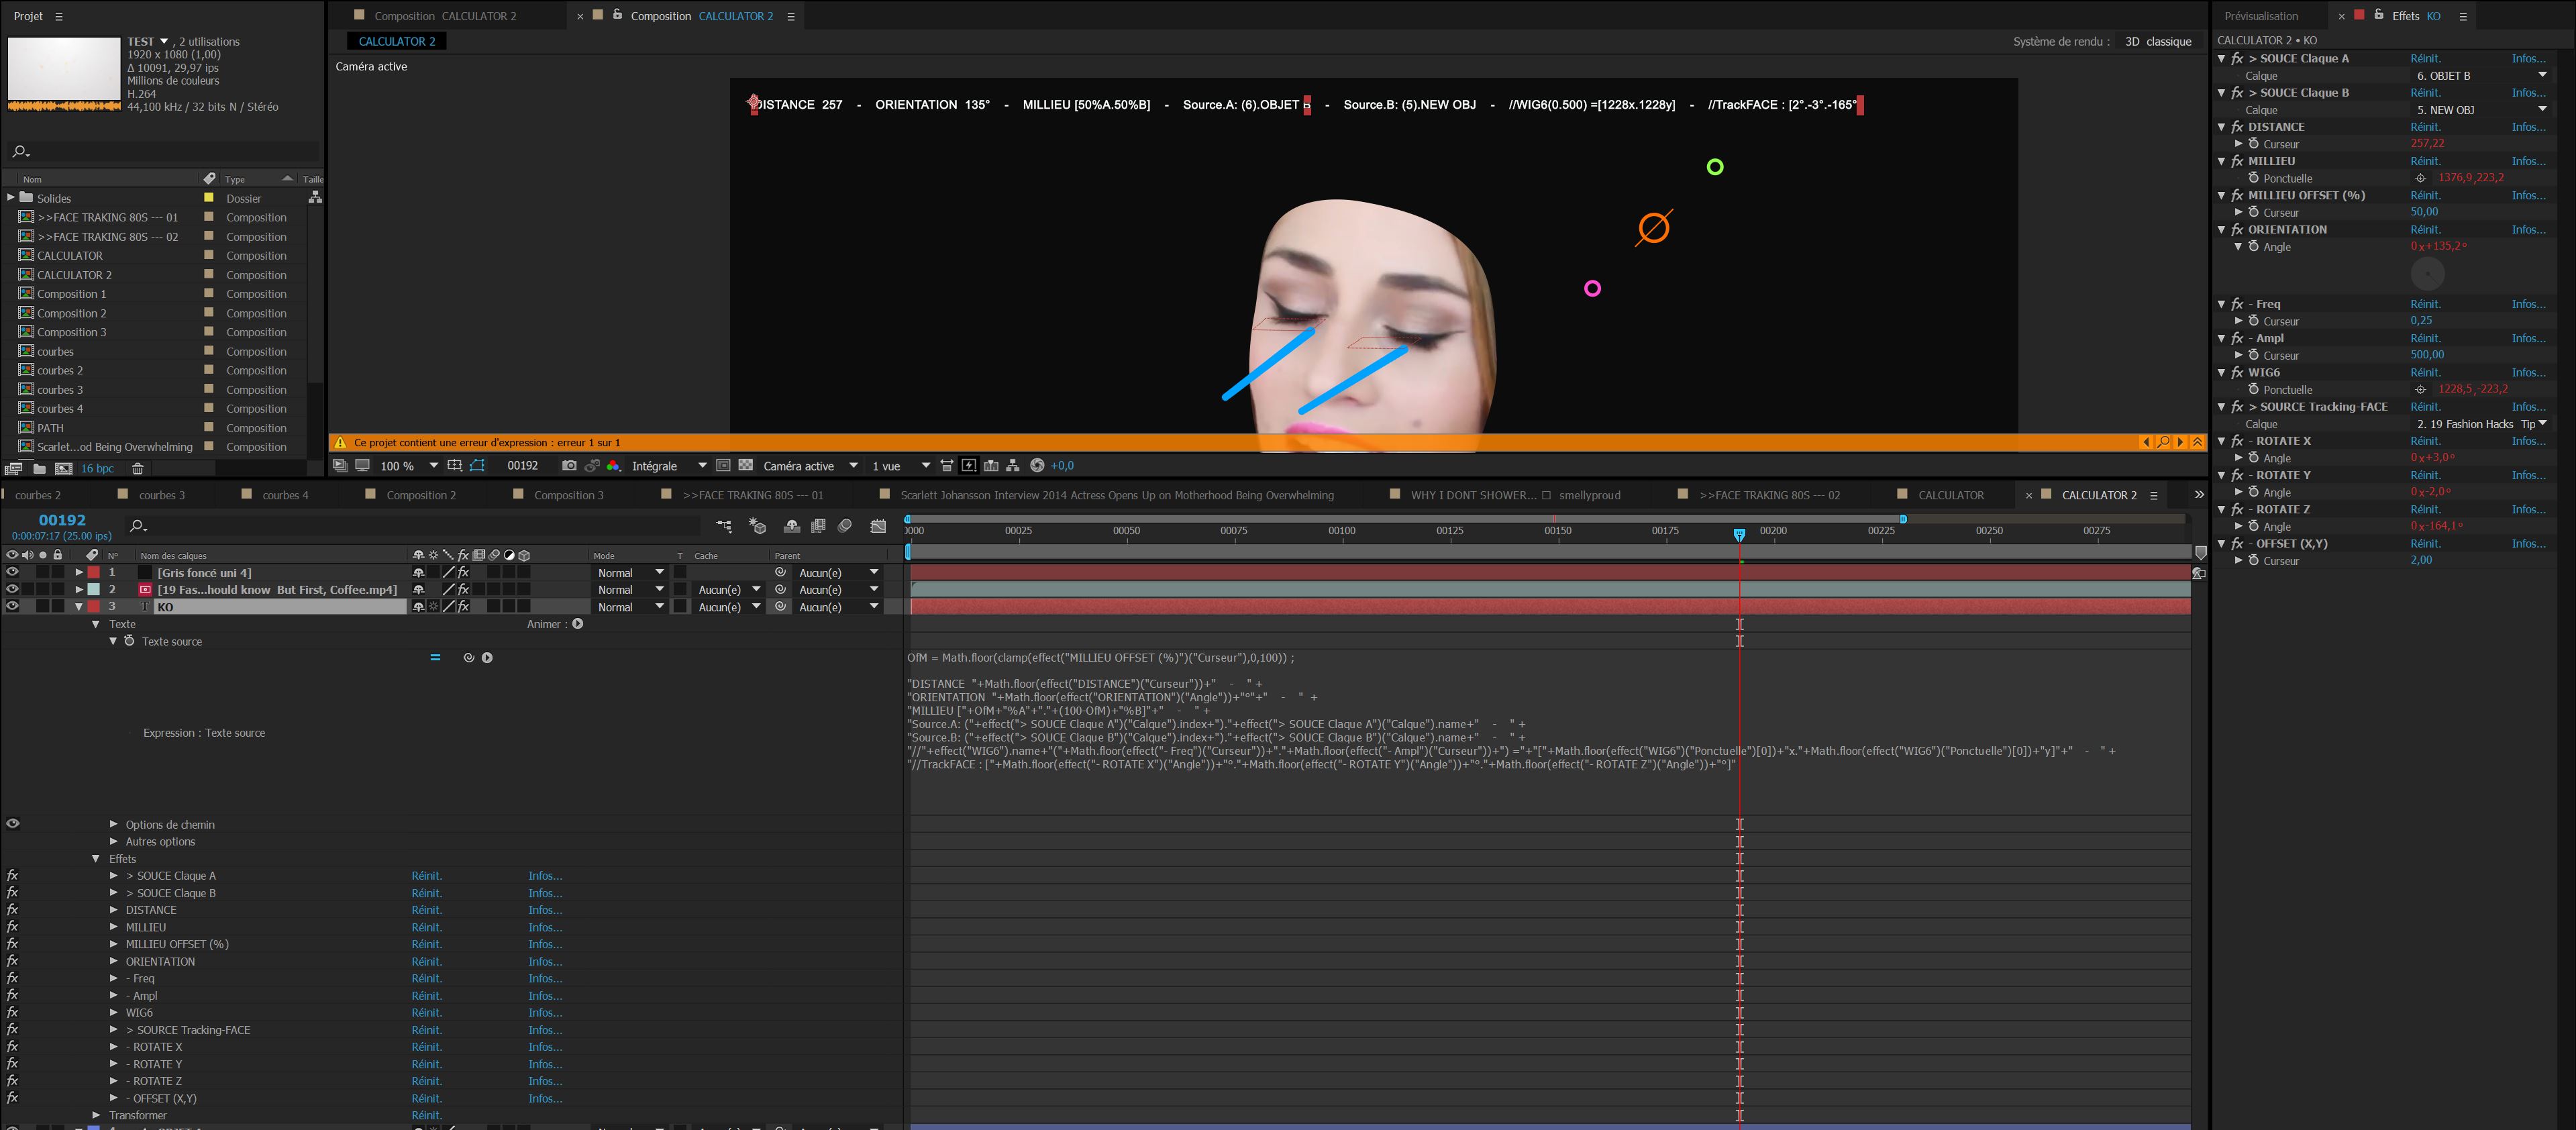
Task: Enable motion blur for the composition
Action: (x=845, y=526)
